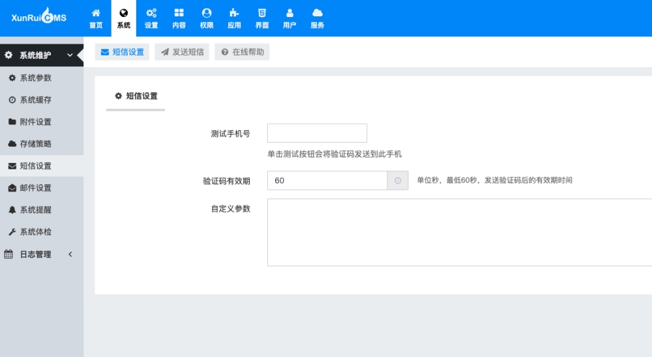Click the clock icon beside 验证码有效期
652x357 pixels.
pyautogui.click(x=398, y=180)
